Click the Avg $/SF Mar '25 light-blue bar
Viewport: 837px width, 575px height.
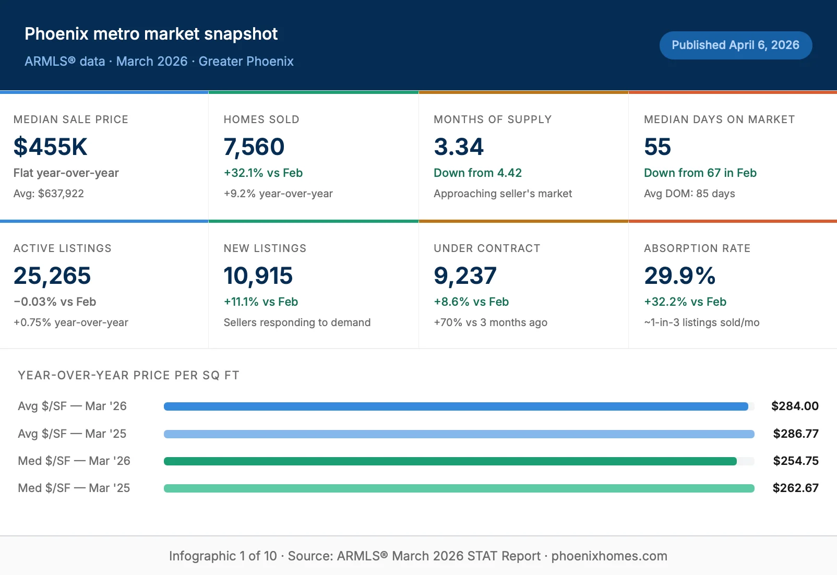point(459,434)
